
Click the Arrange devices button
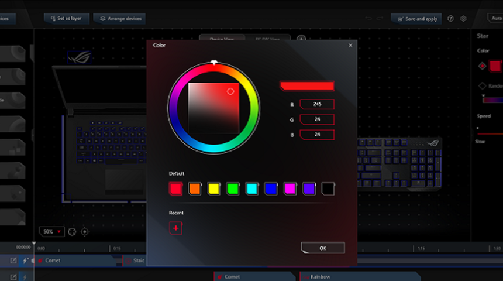(x=120, y=19)
